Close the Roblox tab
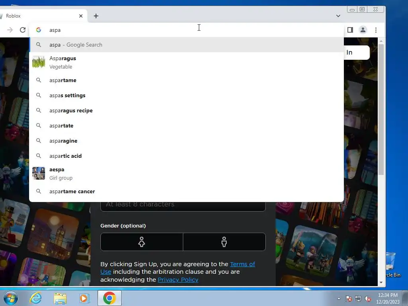Viewport: 408px width, 306px height. pos(81,16)
